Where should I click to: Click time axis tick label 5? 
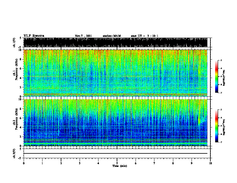pos(117,163)
